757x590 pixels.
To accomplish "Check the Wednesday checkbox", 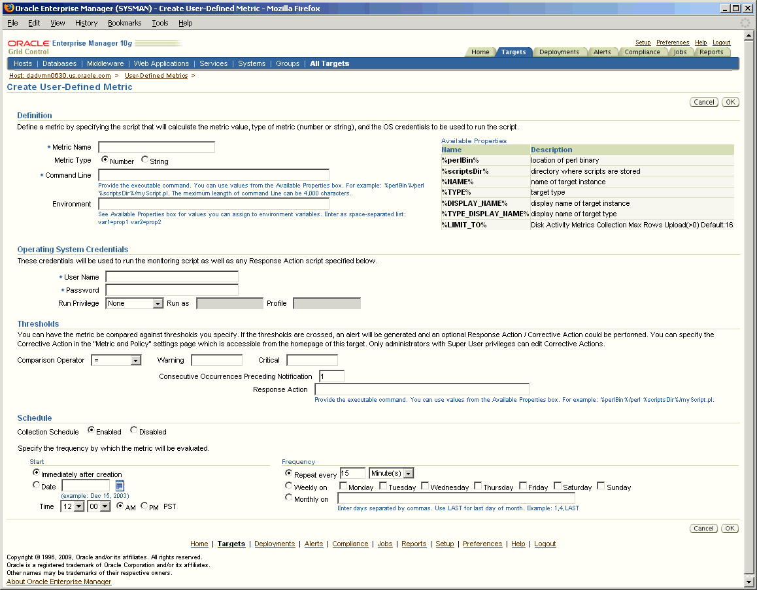I will coord(426,486).
